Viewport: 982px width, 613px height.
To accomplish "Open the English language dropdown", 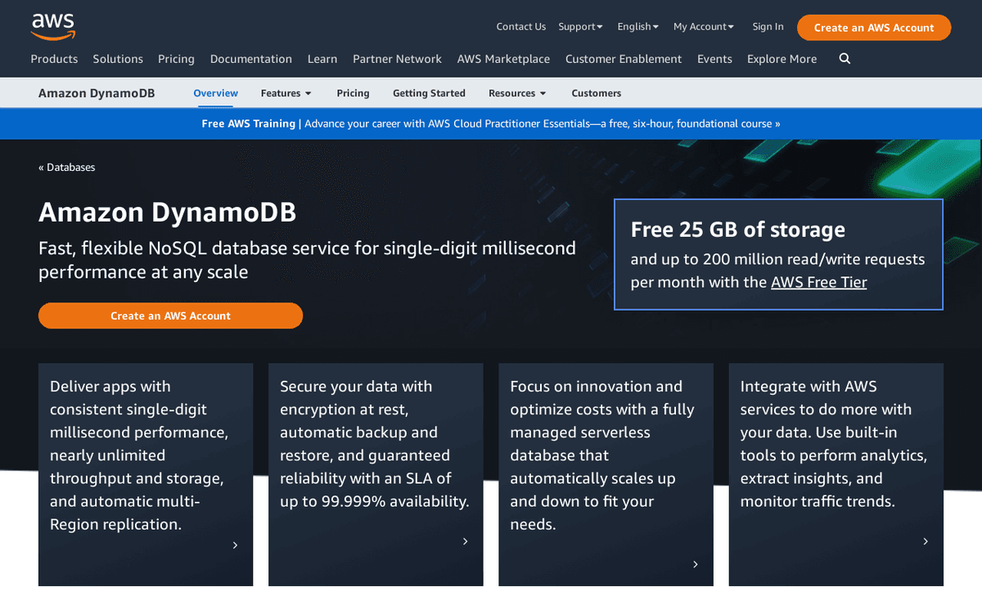I will [x=637, y=27].
